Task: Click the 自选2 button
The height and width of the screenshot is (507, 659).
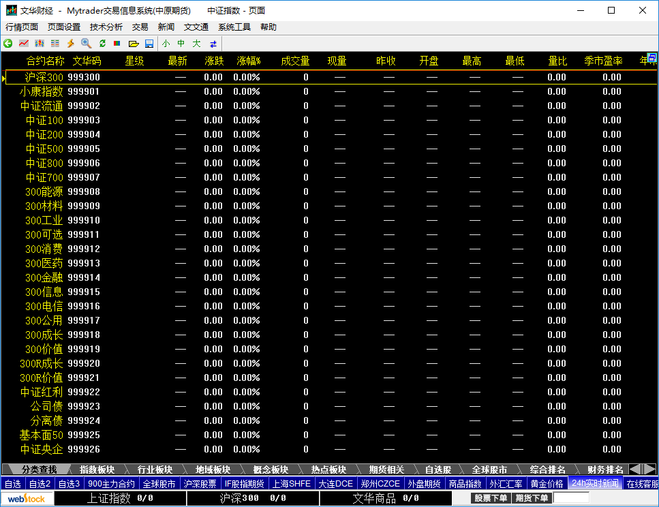Action: pos(40,484)
